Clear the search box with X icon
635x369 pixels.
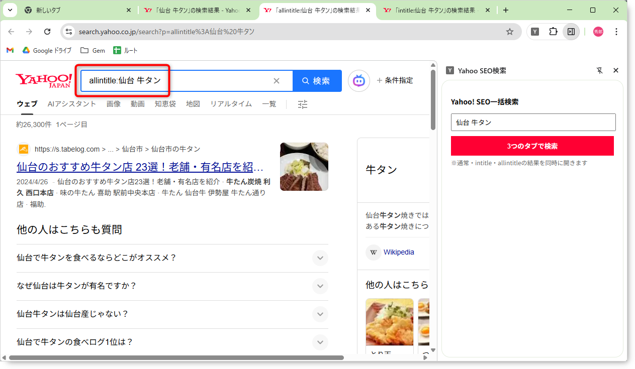coord(276,81)
